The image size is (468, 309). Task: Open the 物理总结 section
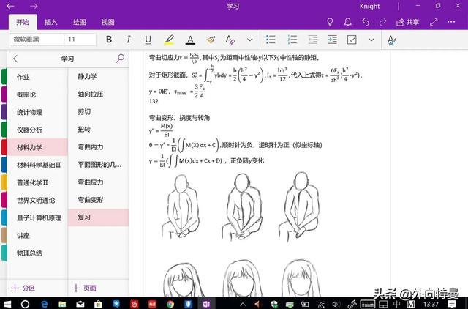pos(37,253)
